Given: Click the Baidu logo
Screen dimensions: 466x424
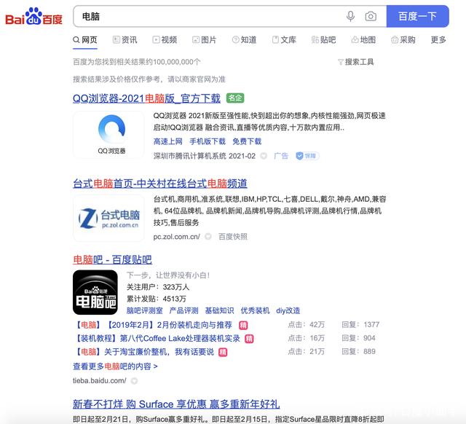Looking at the screenshot, I should coord(34,17).
